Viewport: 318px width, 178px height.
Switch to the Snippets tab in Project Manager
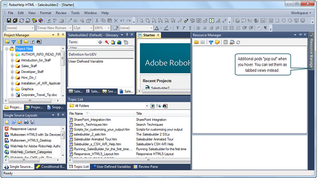(x=55, y=107)
